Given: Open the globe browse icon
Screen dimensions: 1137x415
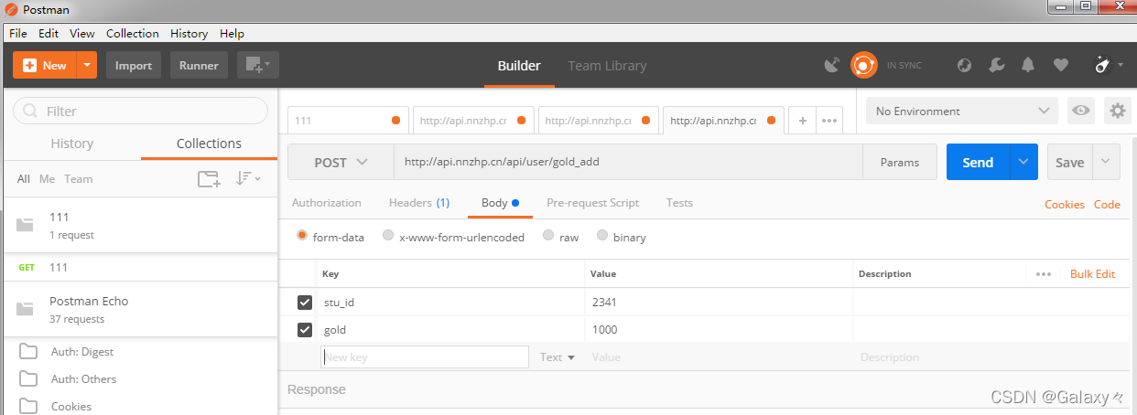Looking at the screenshot, I should coord(964,65).
